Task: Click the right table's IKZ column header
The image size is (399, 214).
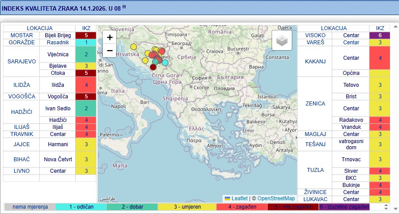Action: (x=380, y=28)
